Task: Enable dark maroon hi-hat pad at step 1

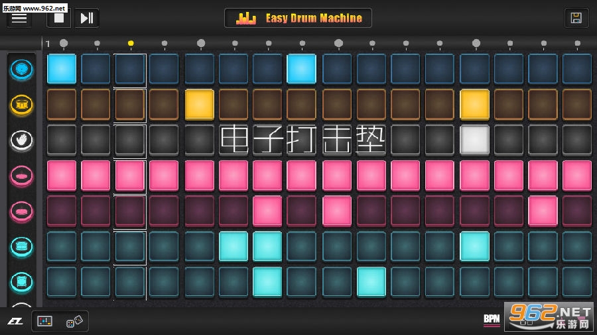Action: pos(62,211)
